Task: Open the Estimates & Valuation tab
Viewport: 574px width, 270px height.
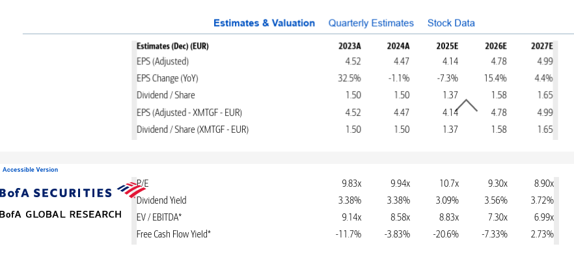Action: (264, 23)
